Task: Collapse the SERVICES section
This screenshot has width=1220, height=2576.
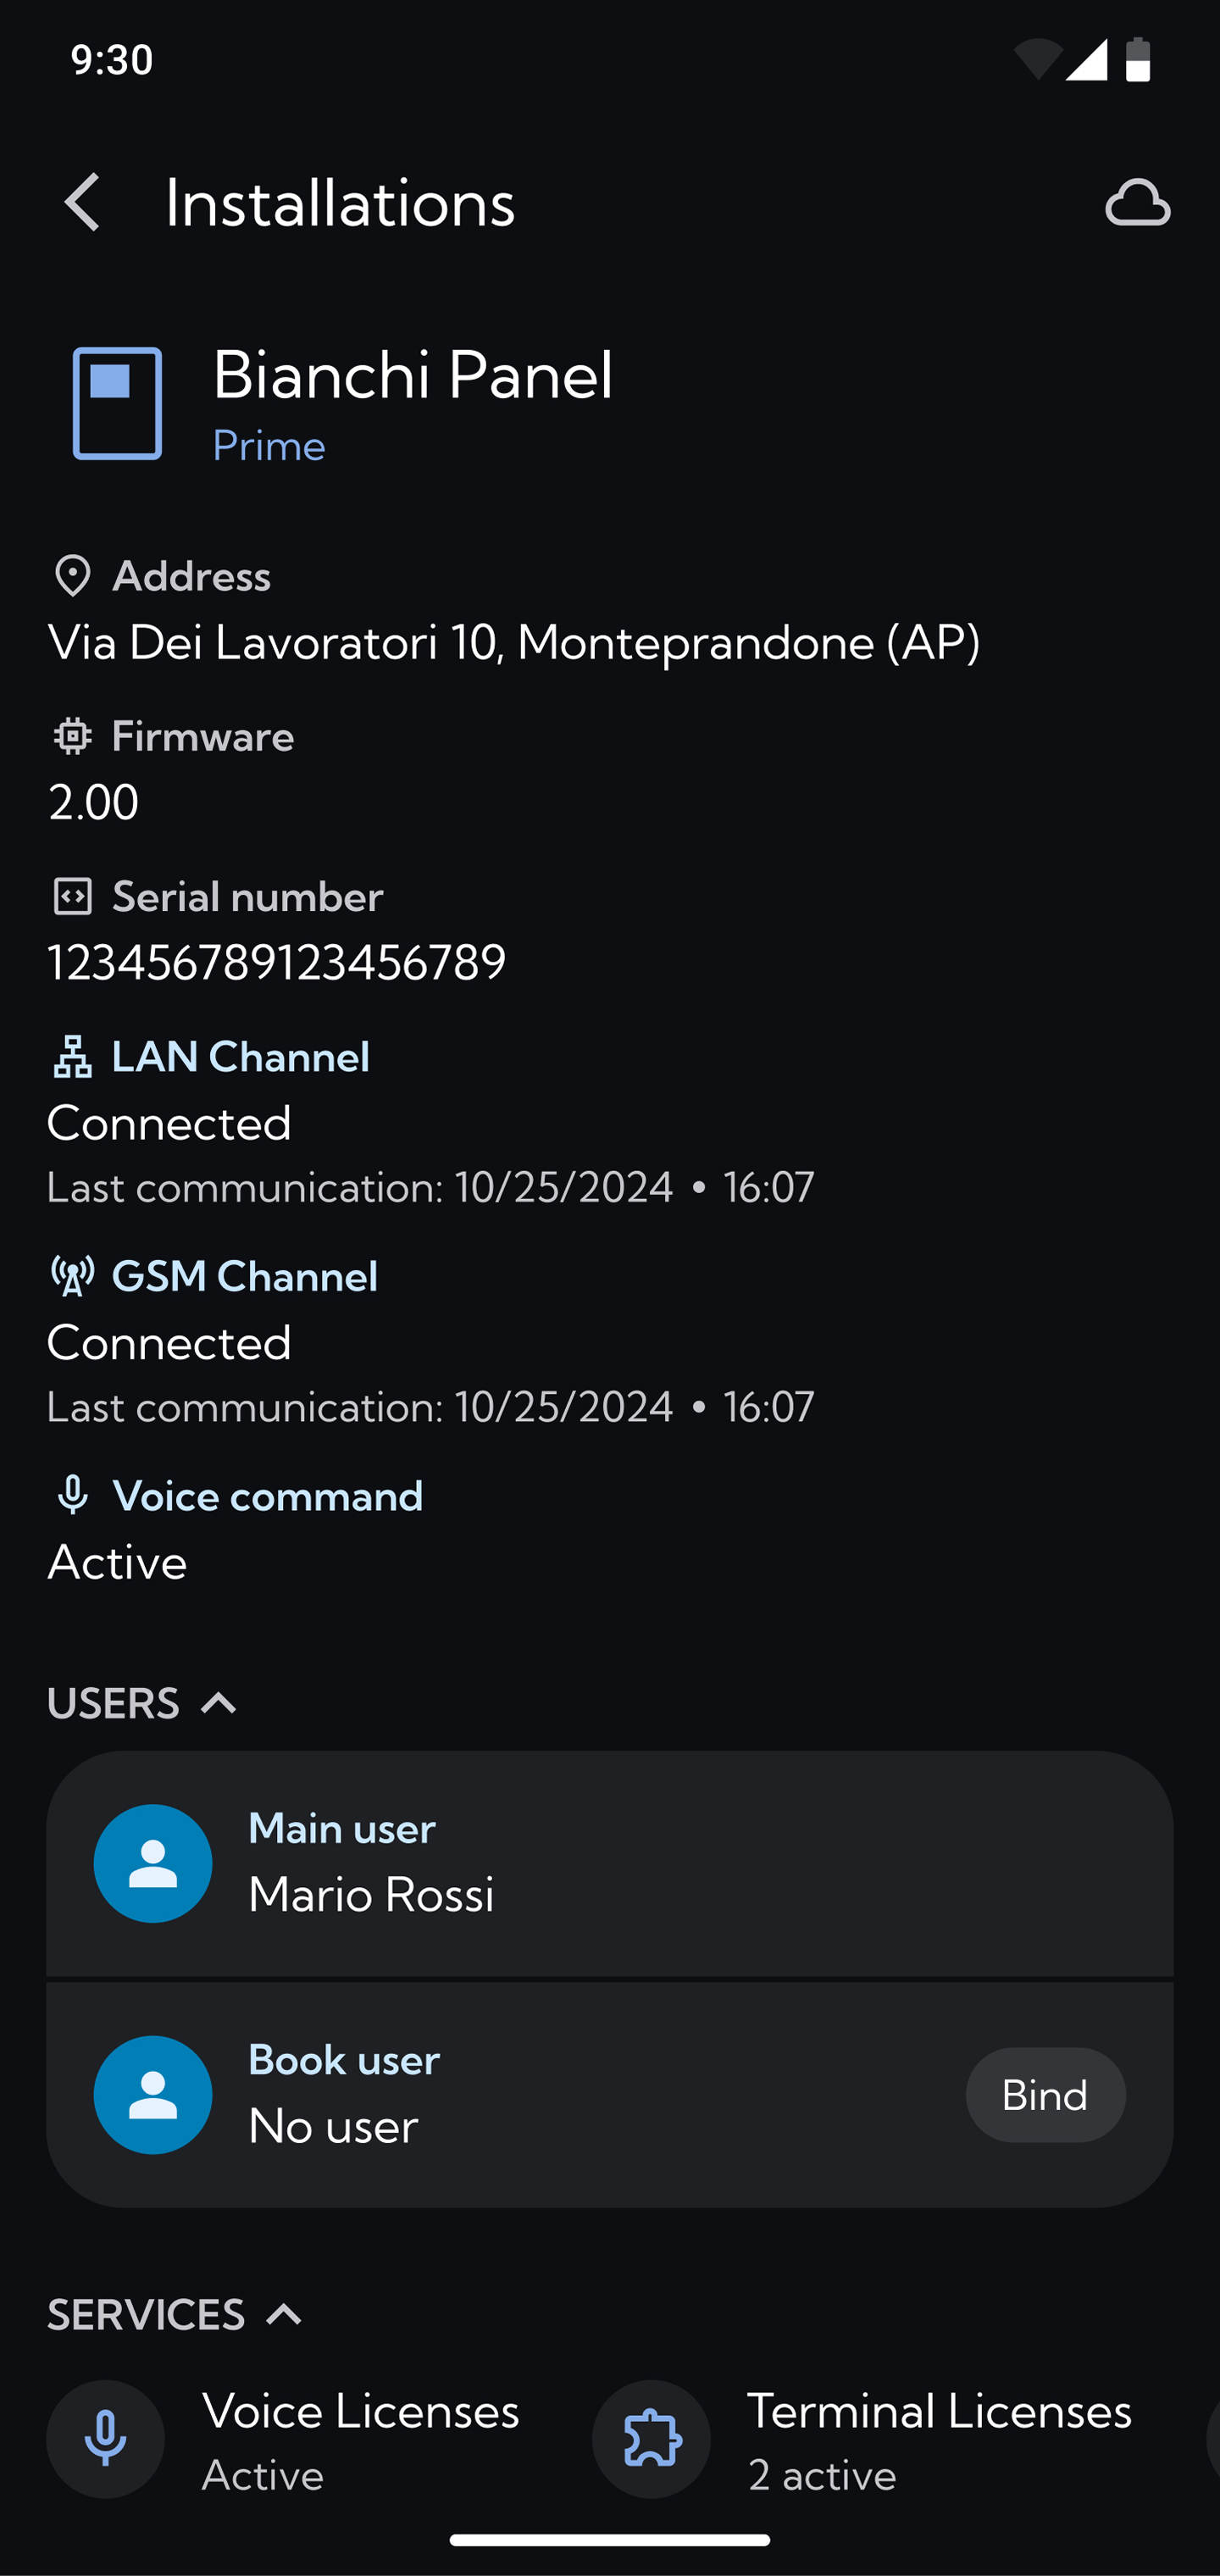Action: point(284,2314)
